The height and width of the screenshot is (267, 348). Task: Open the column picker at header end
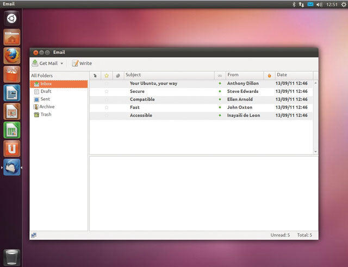click(315, 75)
